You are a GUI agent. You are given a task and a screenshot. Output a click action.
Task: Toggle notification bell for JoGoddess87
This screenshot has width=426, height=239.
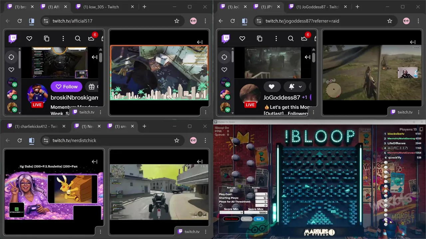coord(292,87)
